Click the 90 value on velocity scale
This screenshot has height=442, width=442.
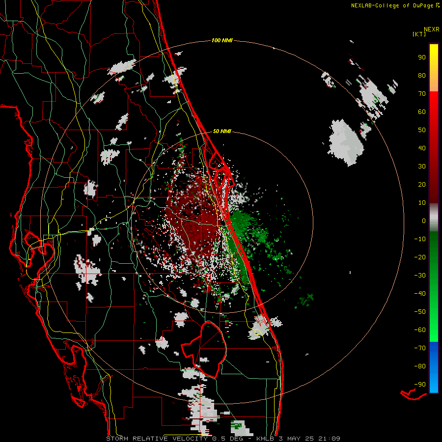tap(422, 57)
